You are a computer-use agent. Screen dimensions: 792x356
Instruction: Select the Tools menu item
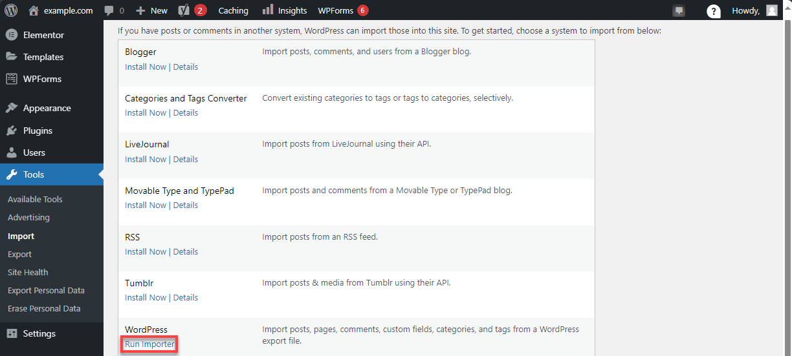pos(52,174)
